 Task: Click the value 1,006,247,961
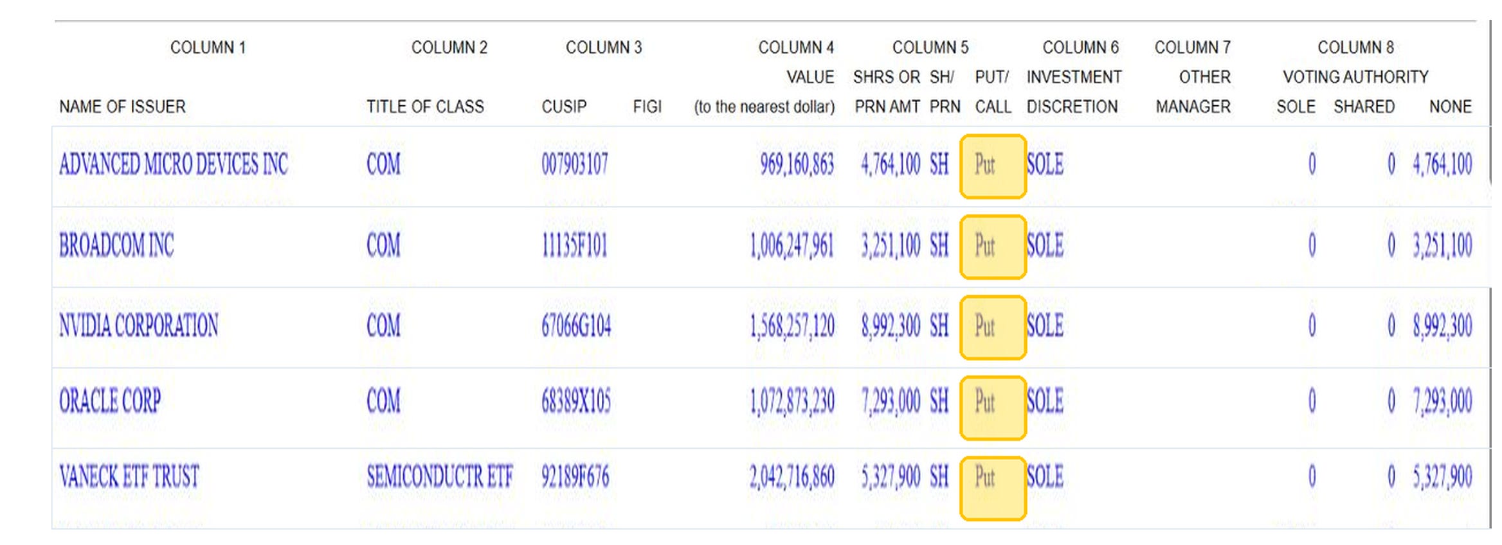point(792,245)
